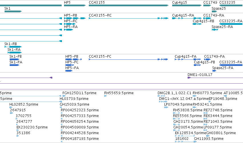
Task: Click the Sk1 gene label
Action: point(7,8)
